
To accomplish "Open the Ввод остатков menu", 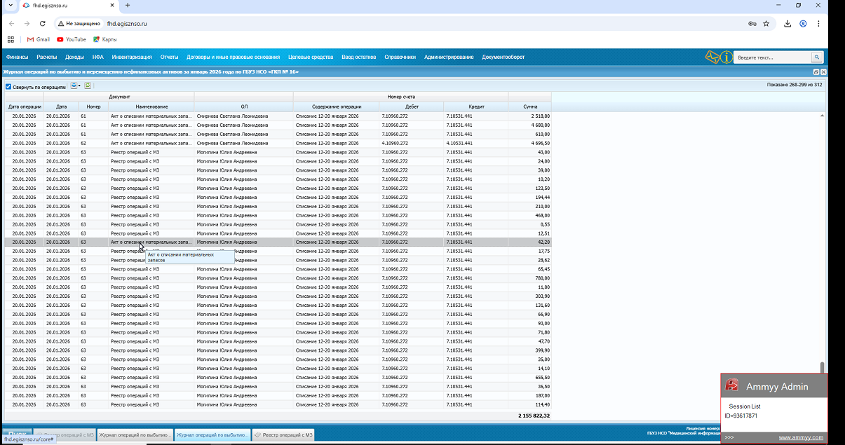I will [x=358, y=57].
